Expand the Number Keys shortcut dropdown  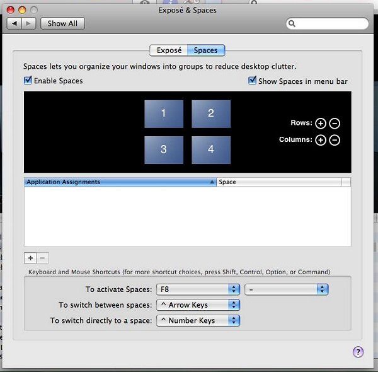click(198, 320)
